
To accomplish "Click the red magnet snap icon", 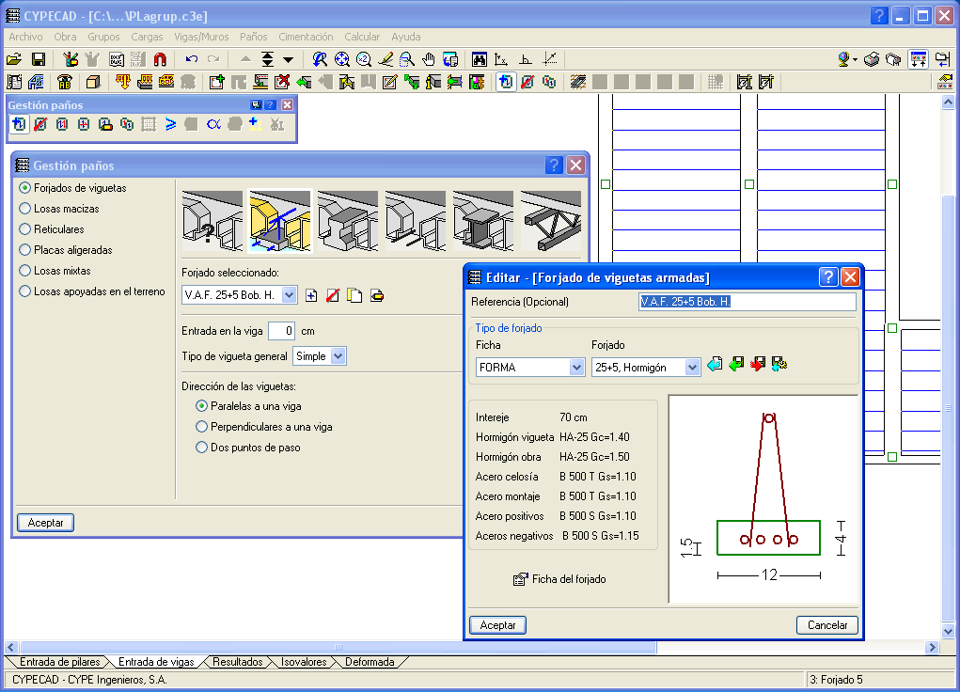I will 160,59.
